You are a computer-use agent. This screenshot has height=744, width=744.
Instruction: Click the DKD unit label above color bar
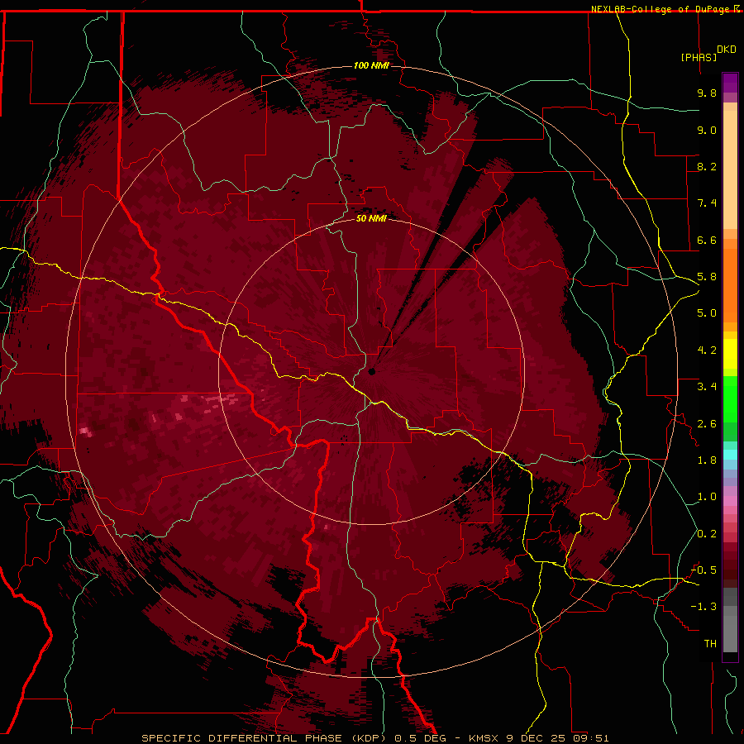point(727,50)
